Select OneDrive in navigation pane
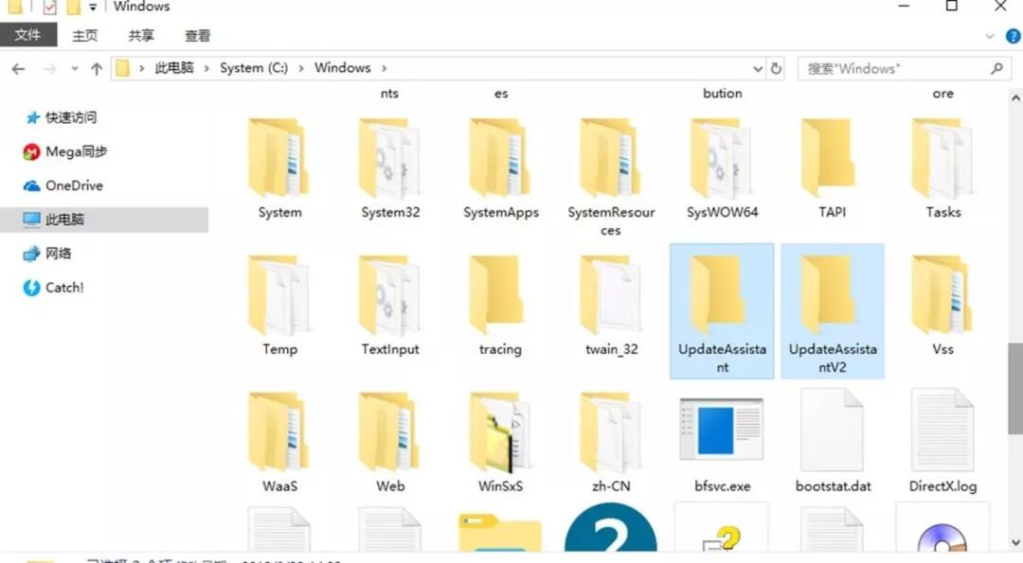This screenshot has height=563, width=1023. point(63,185)
